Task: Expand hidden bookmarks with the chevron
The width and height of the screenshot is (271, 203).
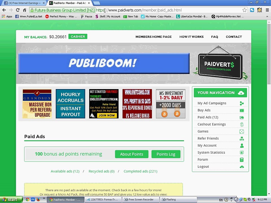Action: point(267,17)
